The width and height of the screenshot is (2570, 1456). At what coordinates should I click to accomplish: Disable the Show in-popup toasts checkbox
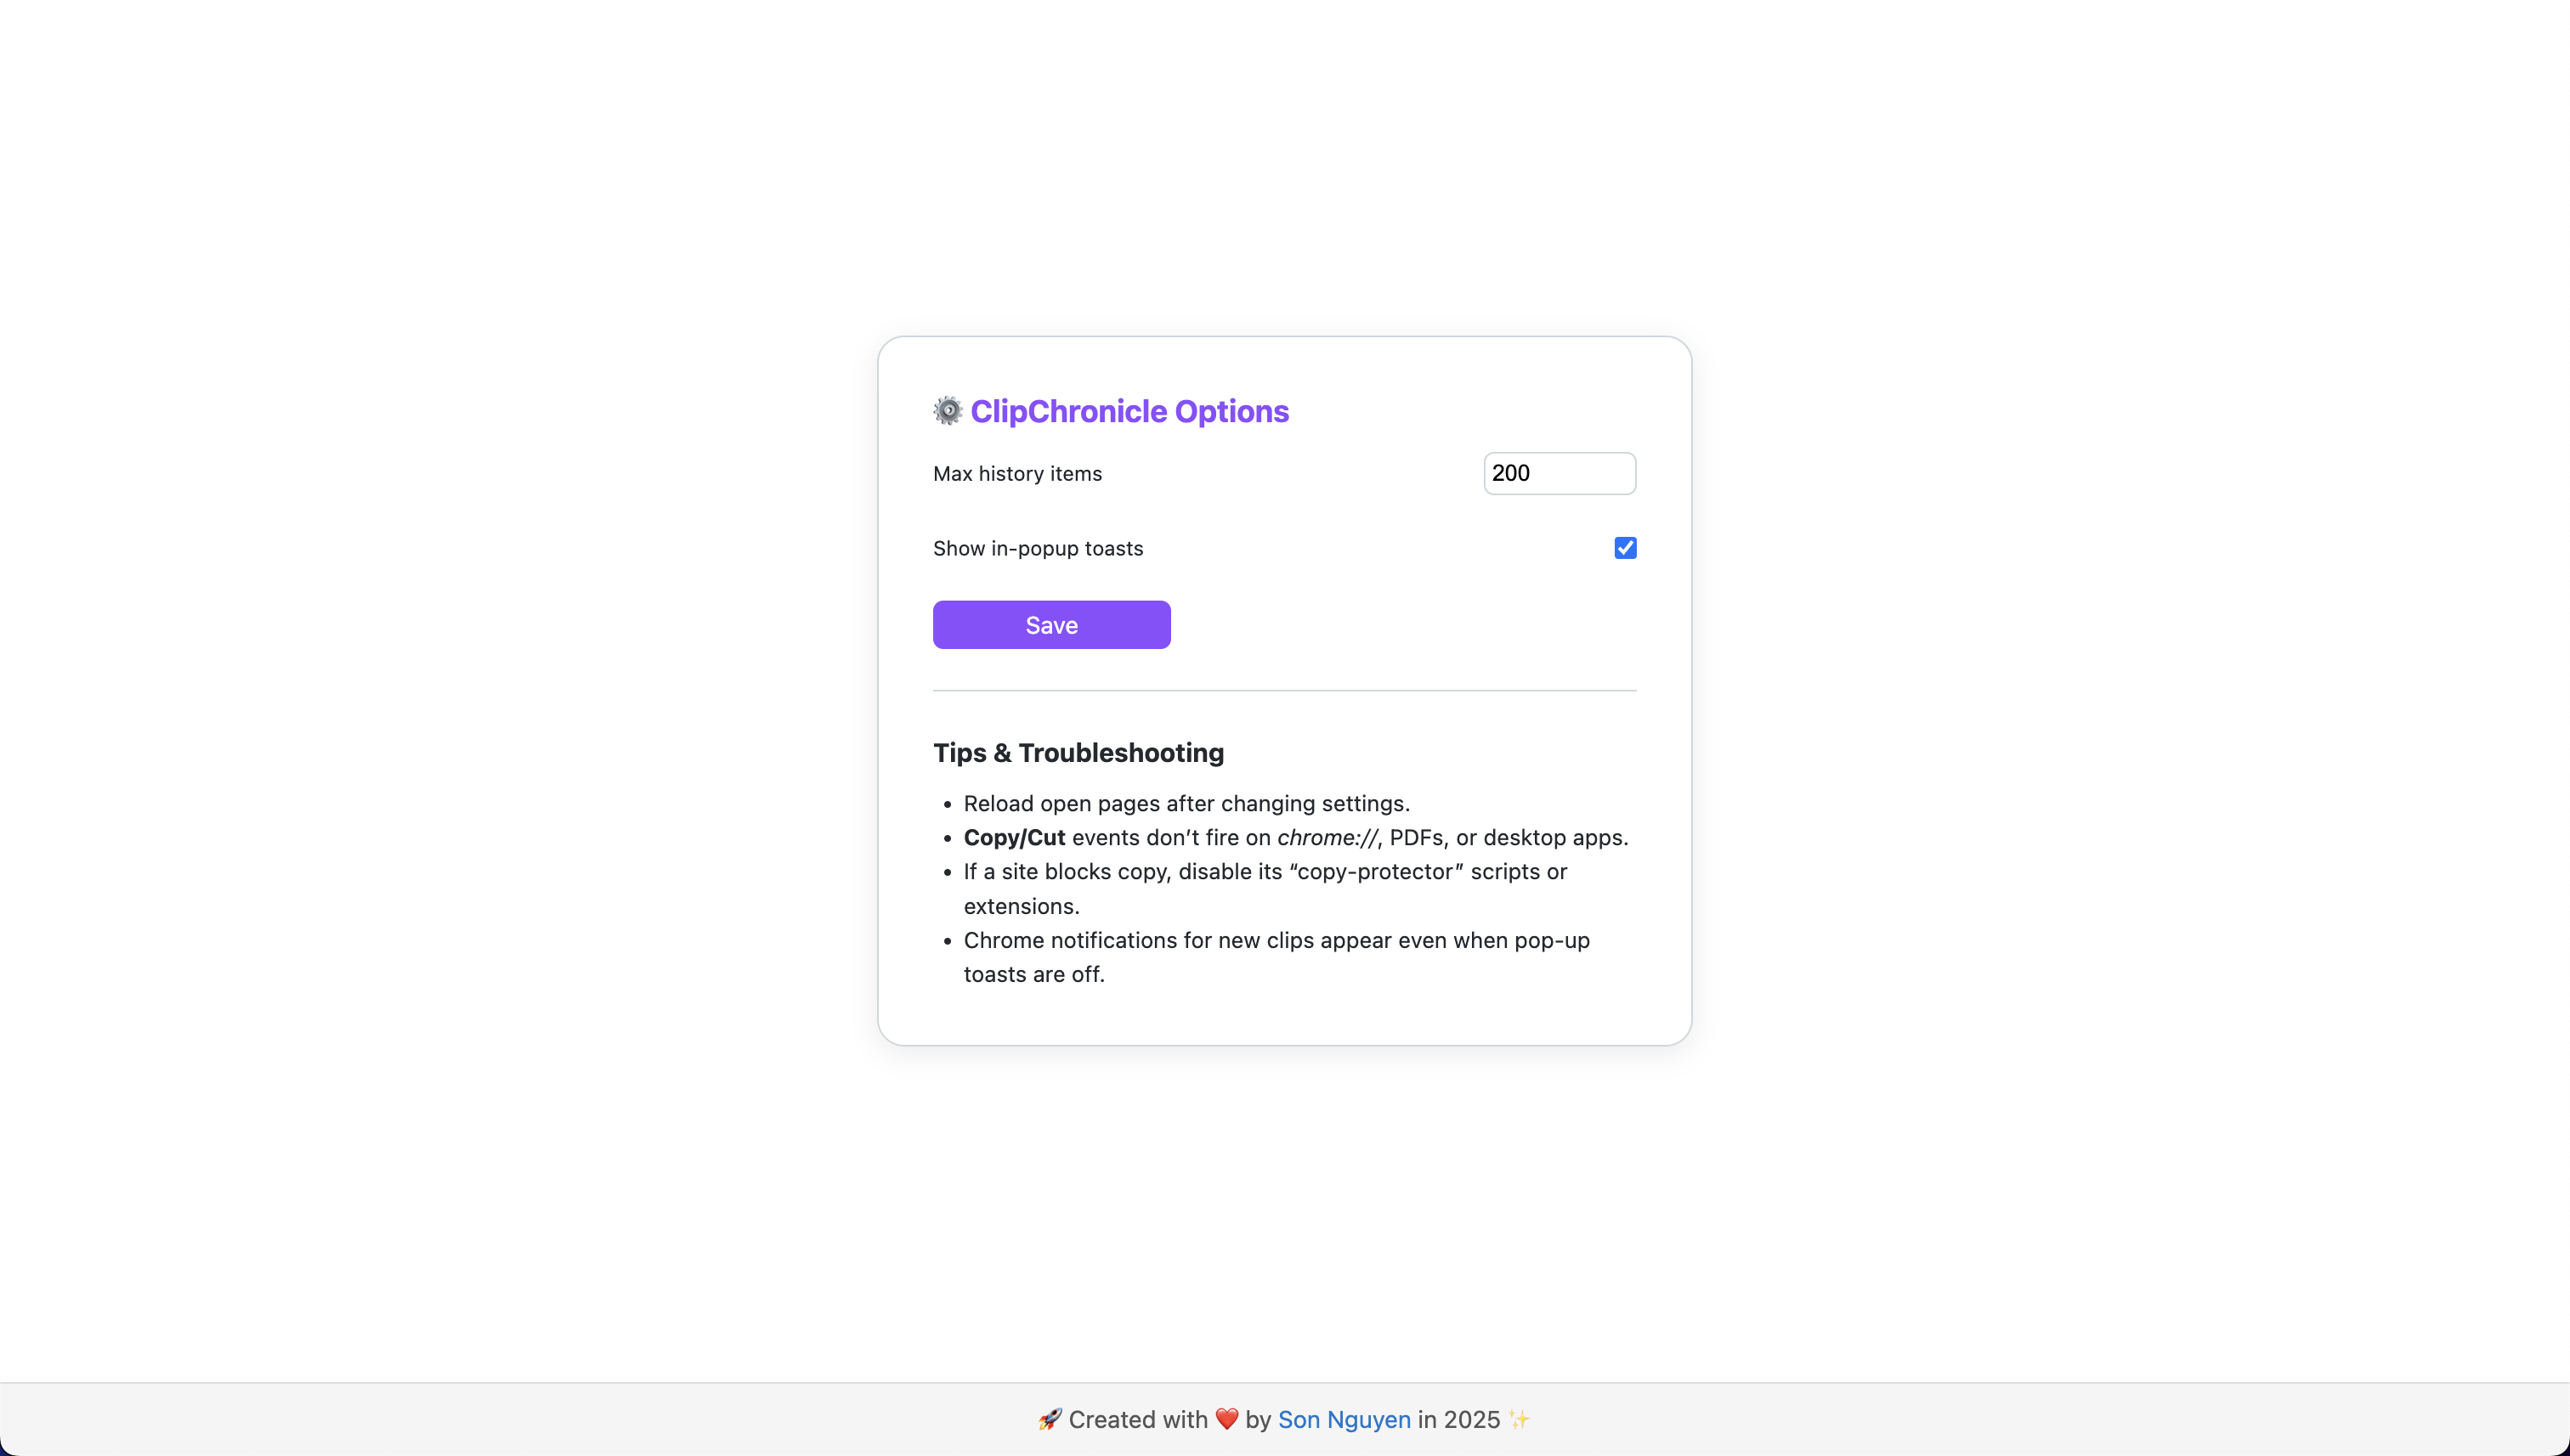1623,547
